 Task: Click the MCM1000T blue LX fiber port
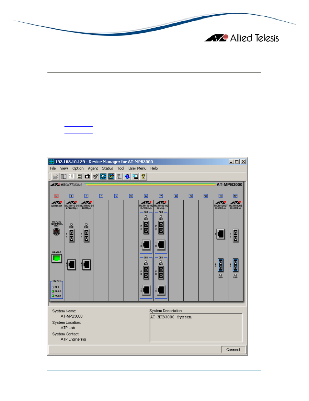(221, 265)
